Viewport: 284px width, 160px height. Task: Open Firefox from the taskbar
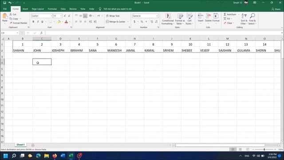55,156
